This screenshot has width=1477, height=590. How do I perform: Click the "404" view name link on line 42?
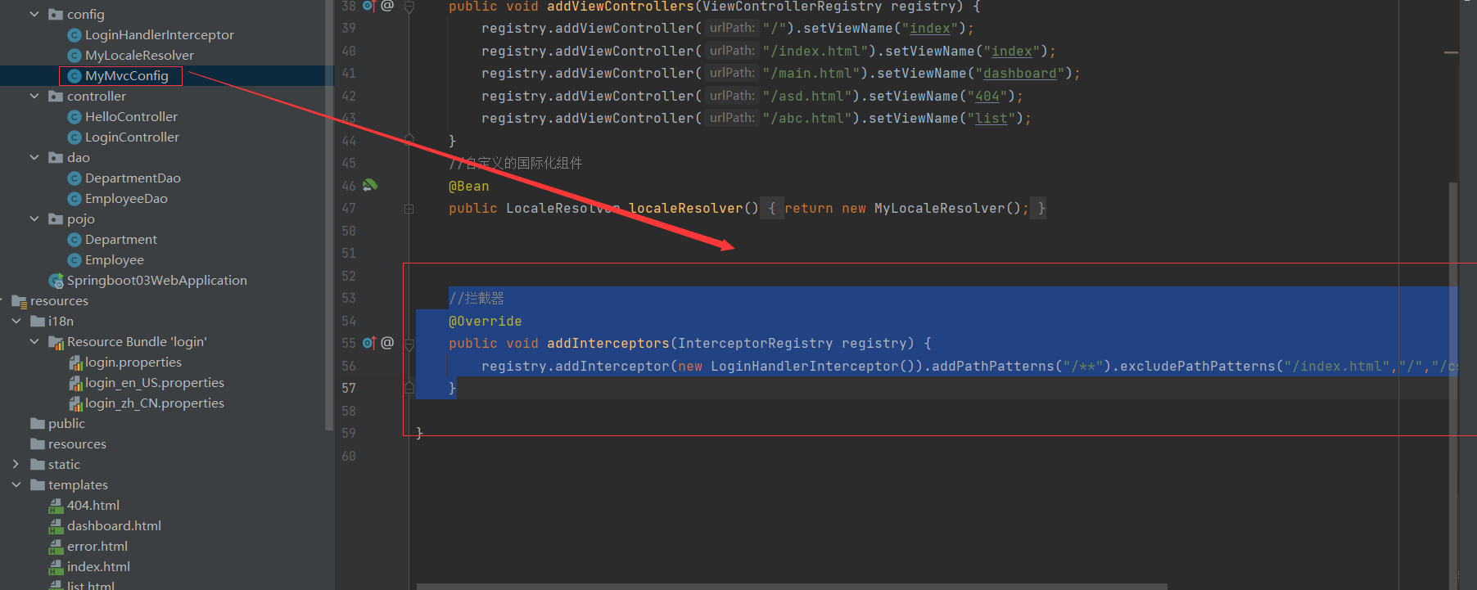point(987,97)
